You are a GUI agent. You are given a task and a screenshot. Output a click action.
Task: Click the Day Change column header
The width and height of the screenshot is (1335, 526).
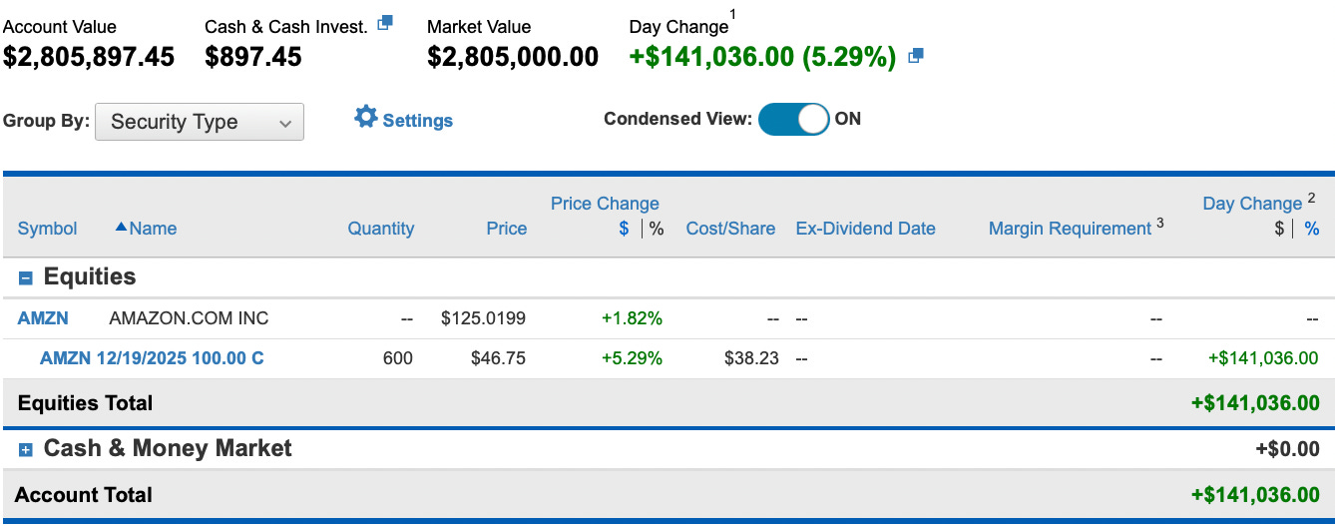[1252, 204]
